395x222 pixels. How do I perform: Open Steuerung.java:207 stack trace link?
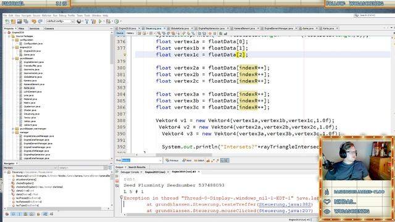285,211
